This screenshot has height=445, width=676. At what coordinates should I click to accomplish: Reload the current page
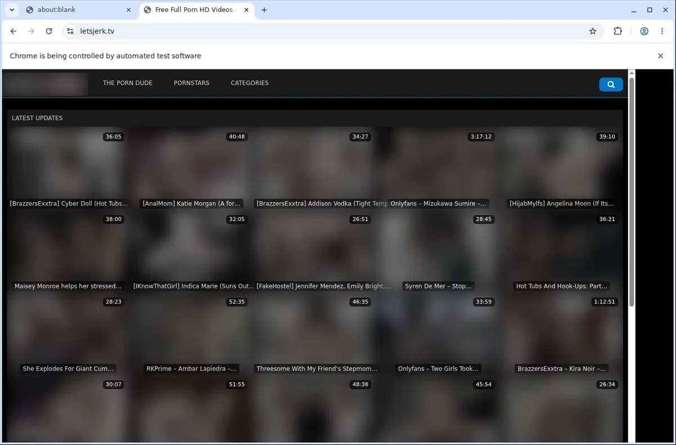click(x=49, y=32)
